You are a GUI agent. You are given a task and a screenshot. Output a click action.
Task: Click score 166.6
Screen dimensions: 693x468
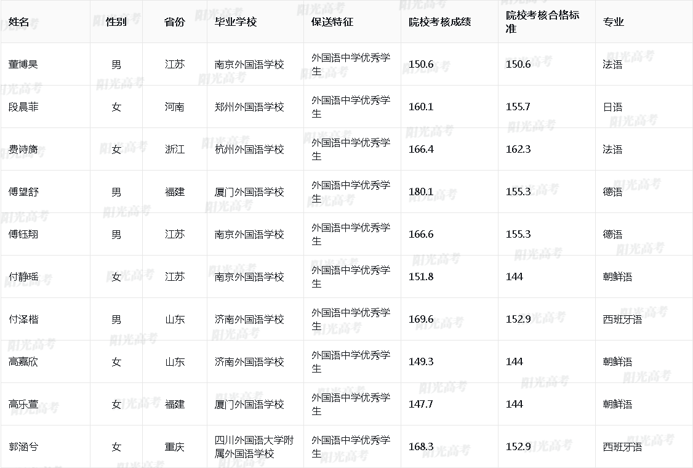pos(421,234)
